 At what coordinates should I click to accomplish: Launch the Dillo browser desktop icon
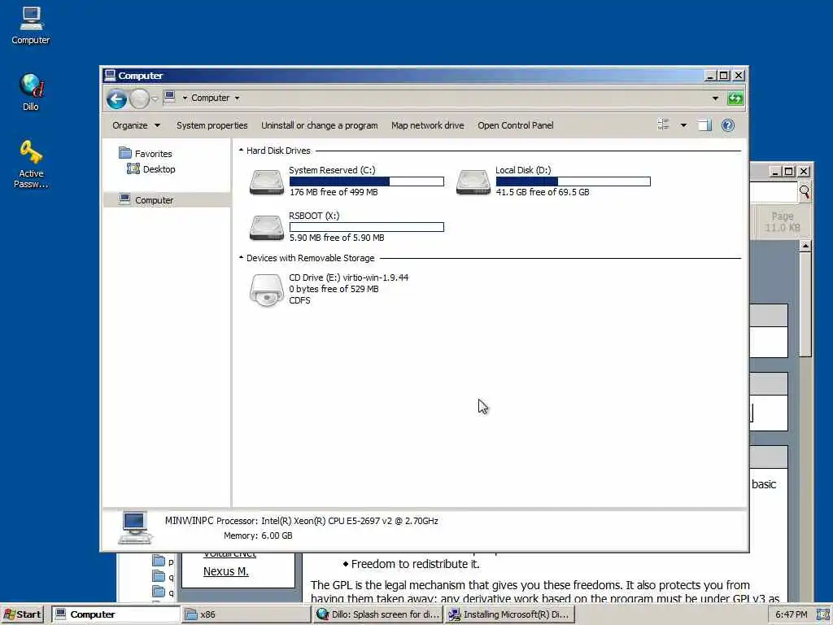point(31,92)
